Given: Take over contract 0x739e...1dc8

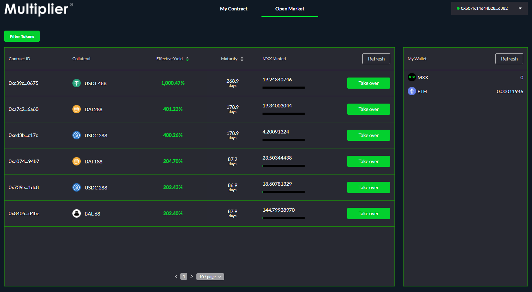Looking at the screenshot, I should pos(369,187).
